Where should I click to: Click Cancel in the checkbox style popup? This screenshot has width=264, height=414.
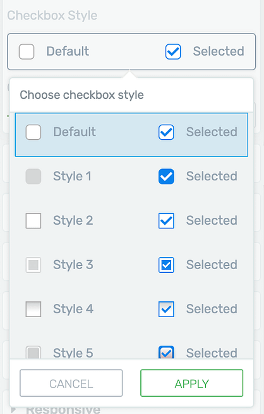[71, 383]
